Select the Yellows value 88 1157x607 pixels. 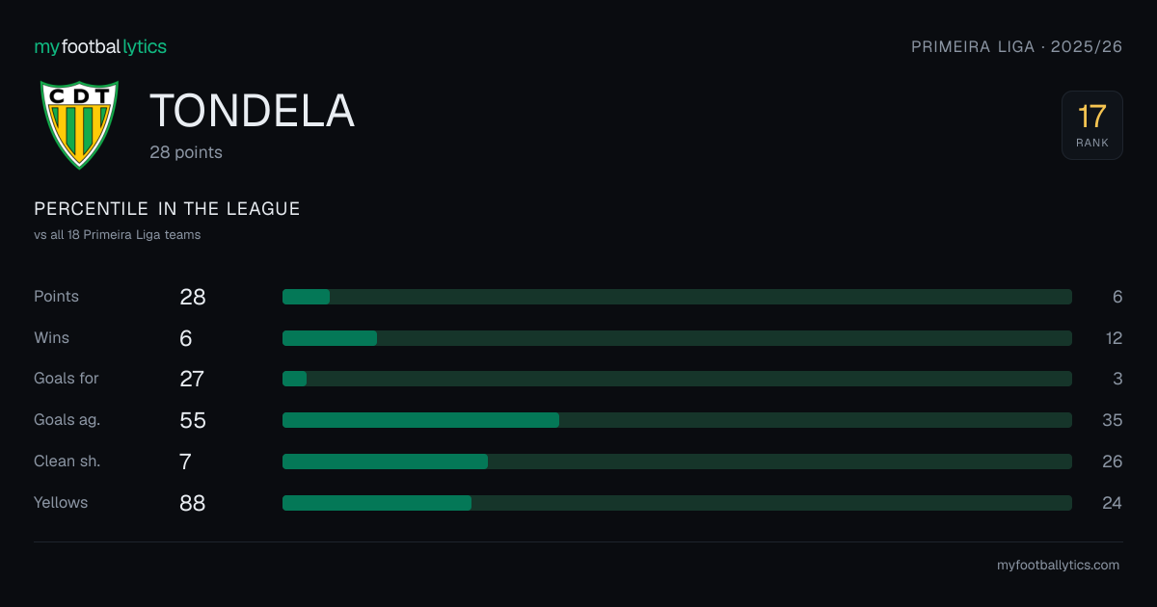193,503
